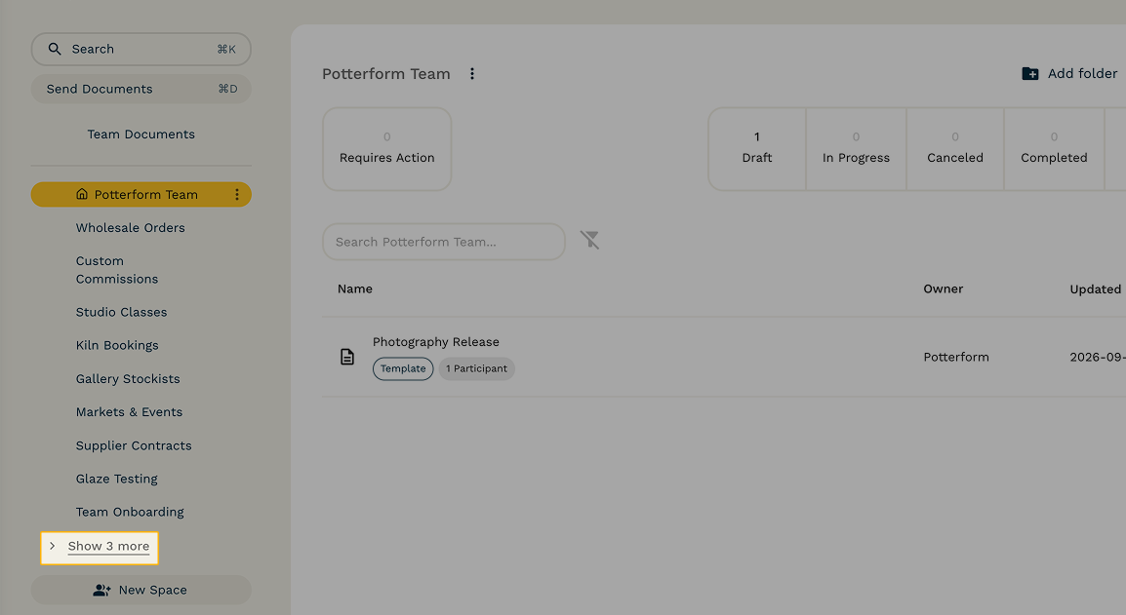Click the Add folder icon
The width and height of the screenshot is (1126, 615).
tap(1030, 73)
